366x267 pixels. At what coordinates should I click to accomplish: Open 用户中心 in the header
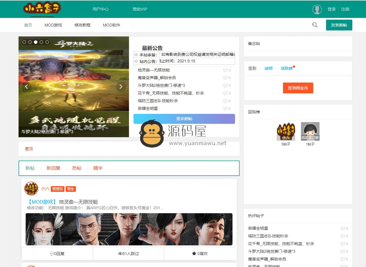click(100, 9)
